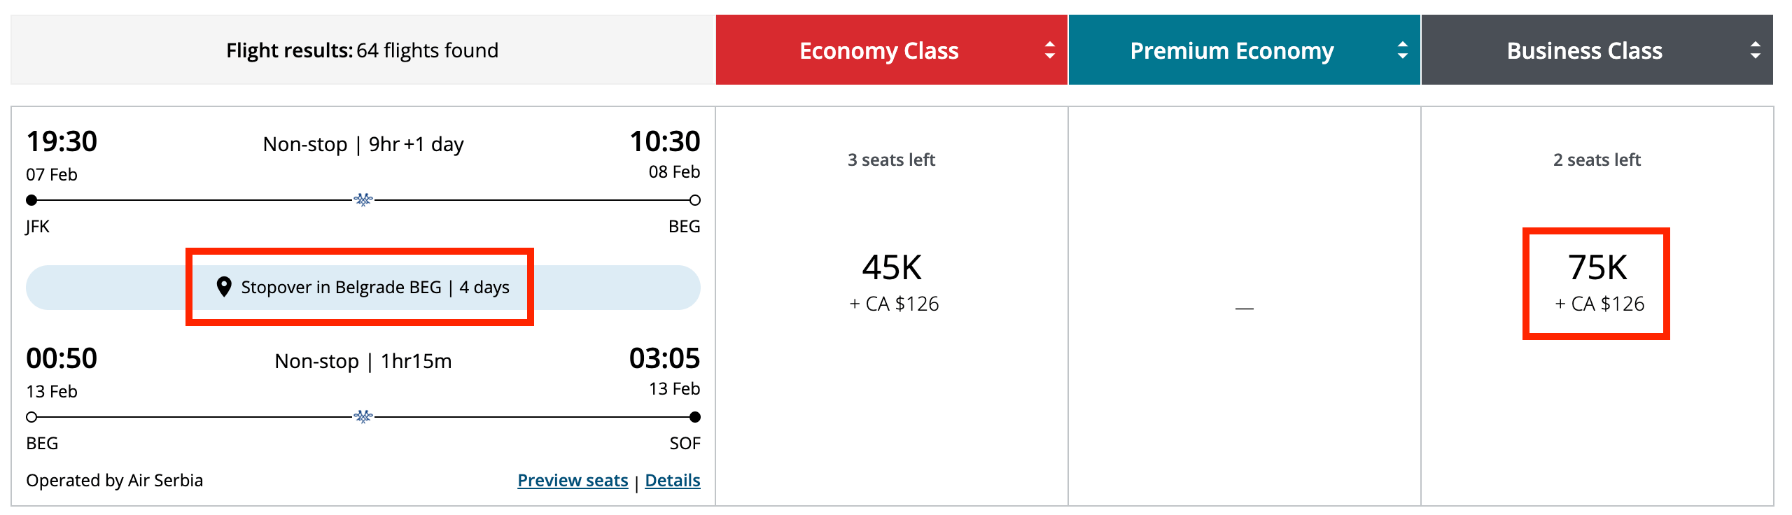Viewport: 1792px width, 515px height.
Task: Open the flight Details link
Action: pos(672,481)
